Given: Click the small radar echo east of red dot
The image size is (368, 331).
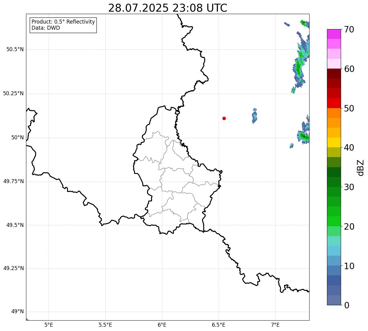Looking at the screenshot, I should 254,116.
